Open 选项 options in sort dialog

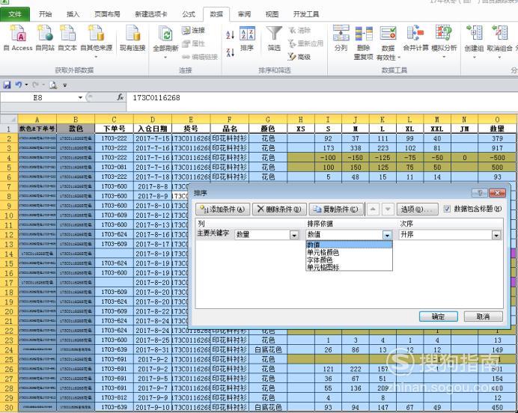pyautogui.click(x=417, y=209)
